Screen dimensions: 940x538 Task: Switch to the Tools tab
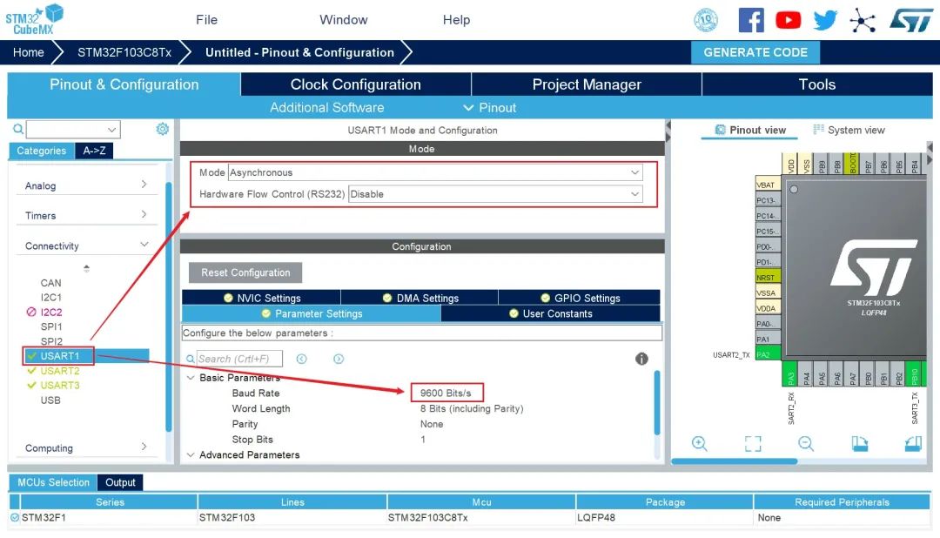coord(817,84)
